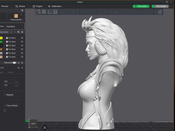Open printer settings gear at panel top

pos(22,11)
